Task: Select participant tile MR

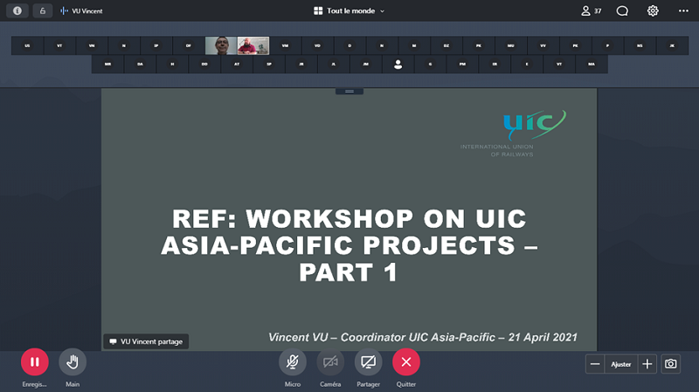Action: [x=107, y=65]
